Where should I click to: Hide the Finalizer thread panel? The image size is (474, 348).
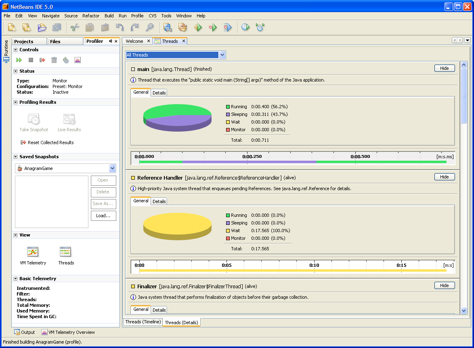[445, 285]
